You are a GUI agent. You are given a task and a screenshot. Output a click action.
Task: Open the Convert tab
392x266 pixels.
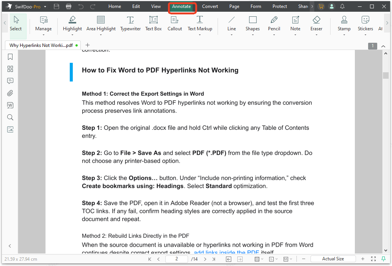(210, 6)
